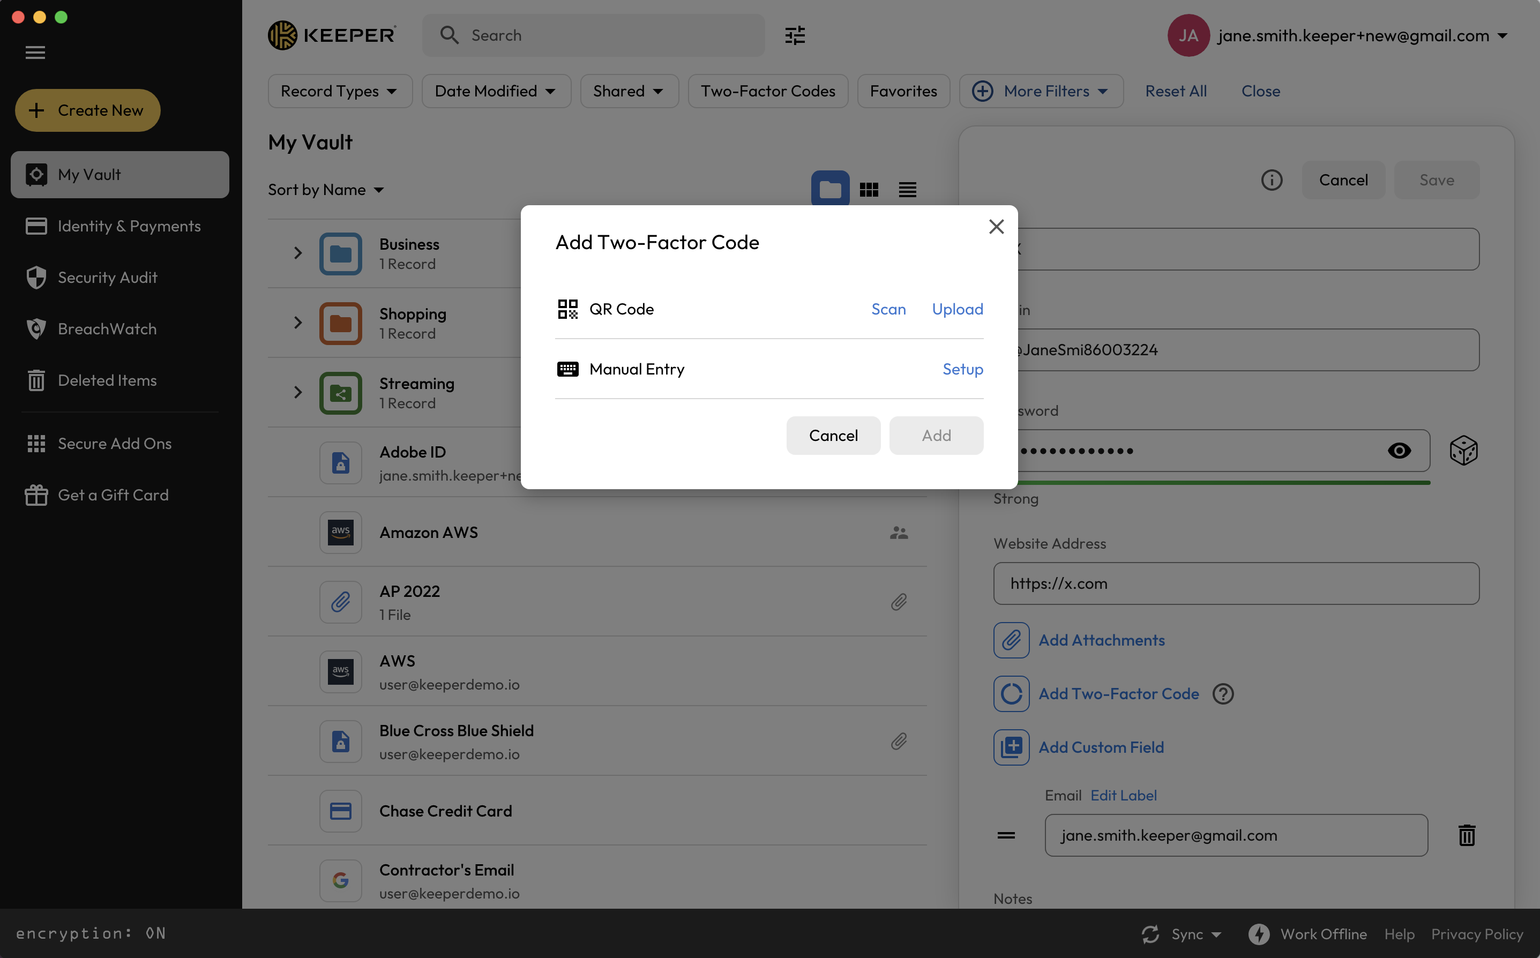Viewport: 1540px width, 958px height.
Task: Open Security Audit in the sidebar
Action: [107, 278]
